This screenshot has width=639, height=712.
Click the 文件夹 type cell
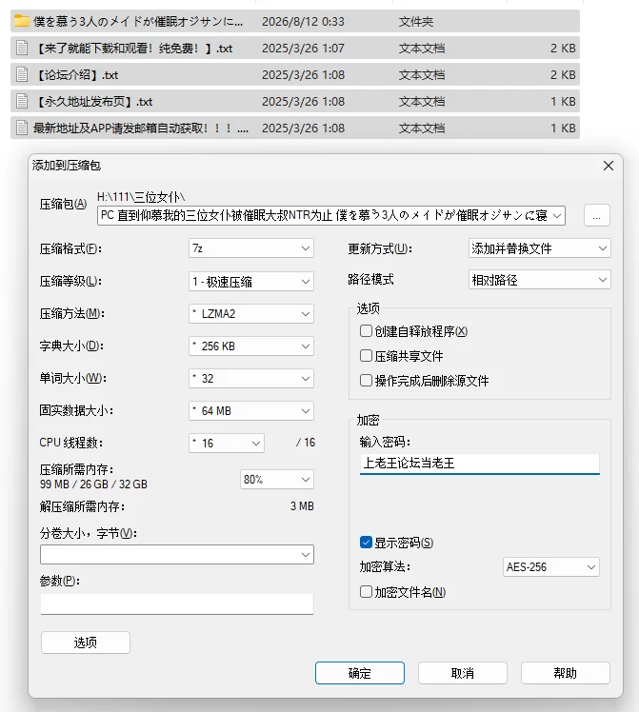pos(416,21)
